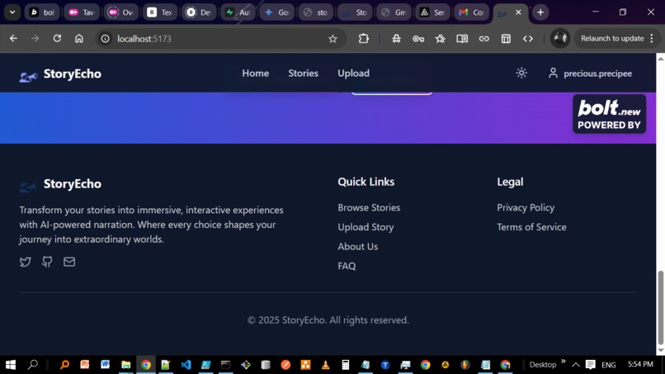Screen dimensions: 665x374
Task: Click the incognito-style extension icon in toolbar
Action: coord(396,39)
